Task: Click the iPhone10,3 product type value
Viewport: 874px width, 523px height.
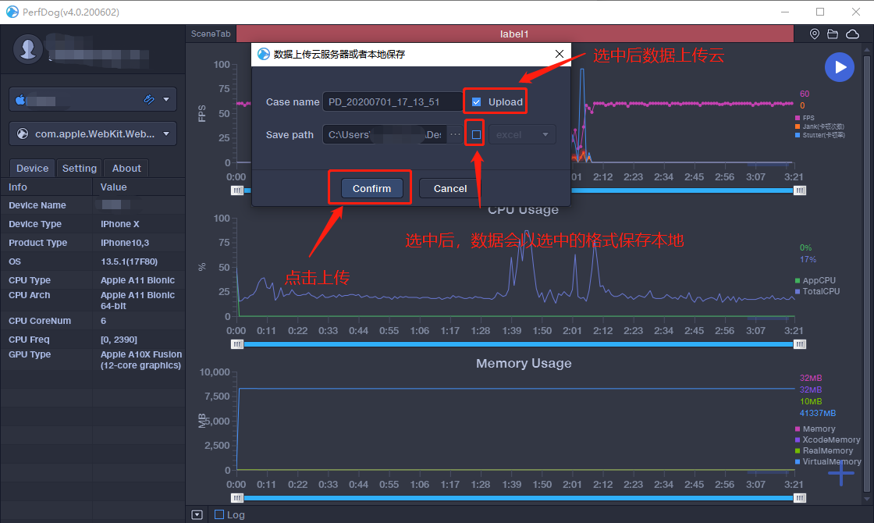Action: tap(124, 243)
